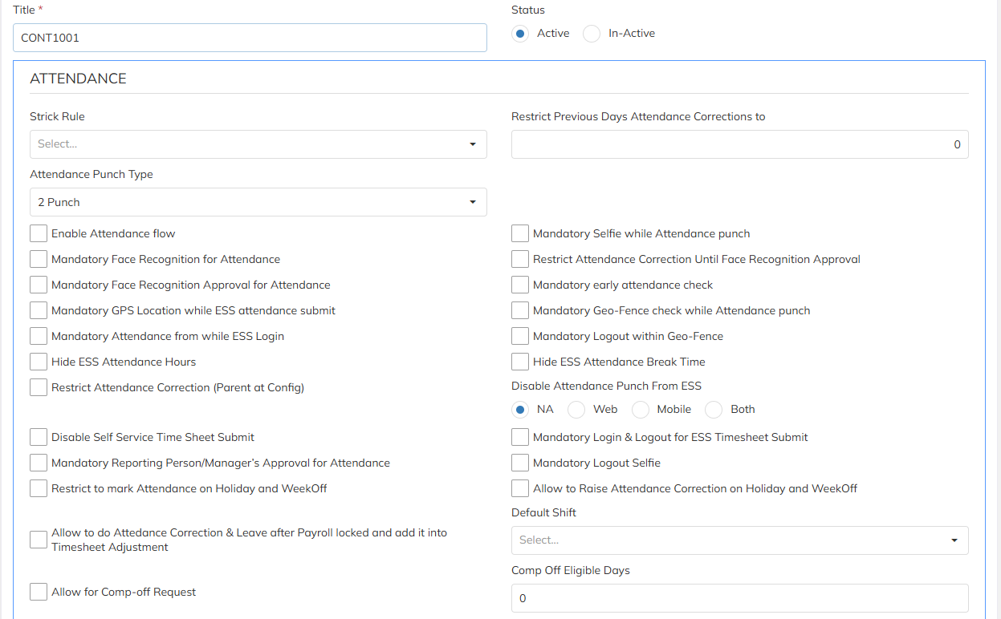Image resolution: width=1001 pixels, height=619 pixels.
Task: Click the Title input field
Action: pos(250,38)
